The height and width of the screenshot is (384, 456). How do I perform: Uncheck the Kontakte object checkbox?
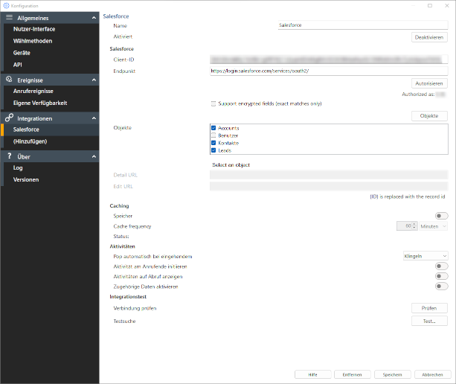213,143
